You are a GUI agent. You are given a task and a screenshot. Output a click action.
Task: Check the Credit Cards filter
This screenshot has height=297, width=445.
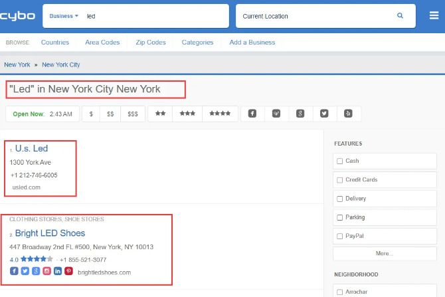(340, 180)
